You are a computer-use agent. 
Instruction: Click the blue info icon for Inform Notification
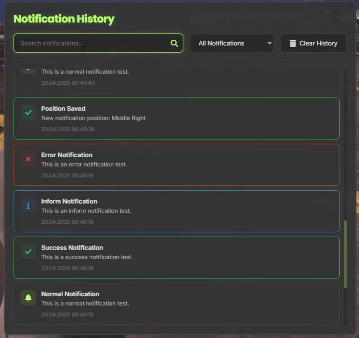pyautogui.click(x=28, y=206)
